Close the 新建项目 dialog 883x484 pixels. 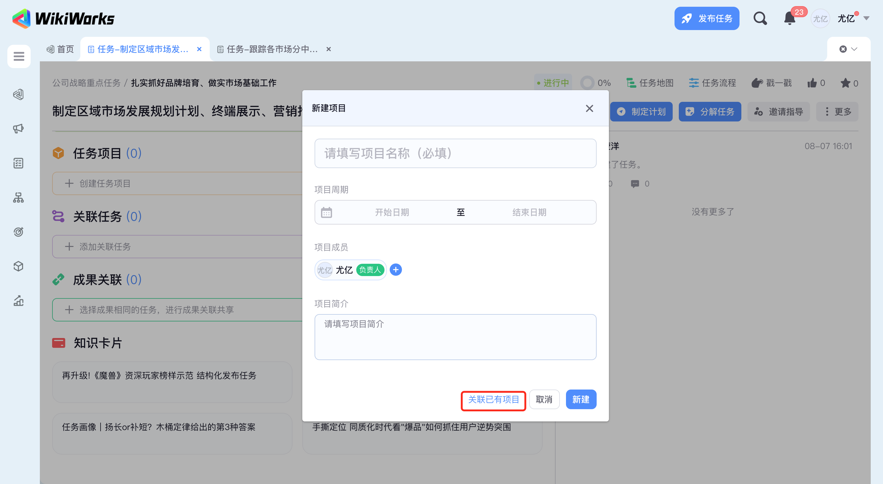coord(589,108)
